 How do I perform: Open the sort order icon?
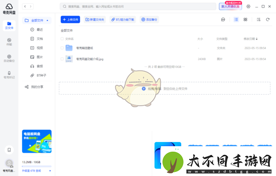[x=259, y=19]
